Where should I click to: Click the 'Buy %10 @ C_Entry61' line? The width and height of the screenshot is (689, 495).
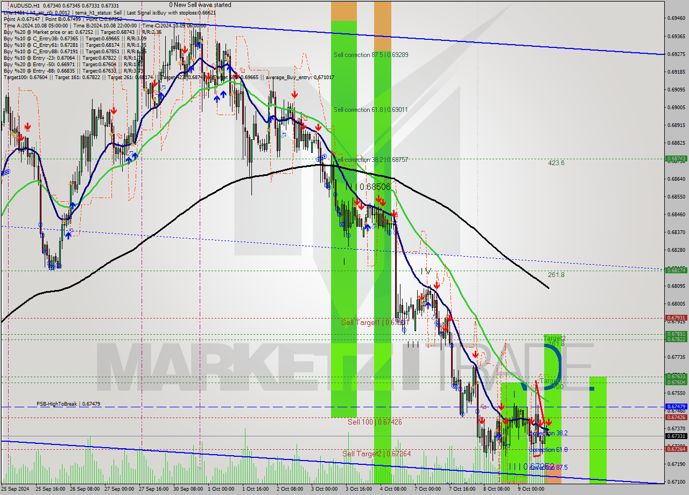(x=75, y=45)
